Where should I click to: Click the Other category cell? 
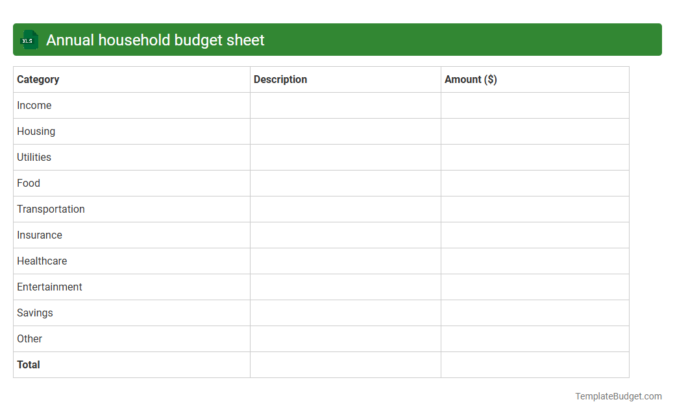point(29,338)
